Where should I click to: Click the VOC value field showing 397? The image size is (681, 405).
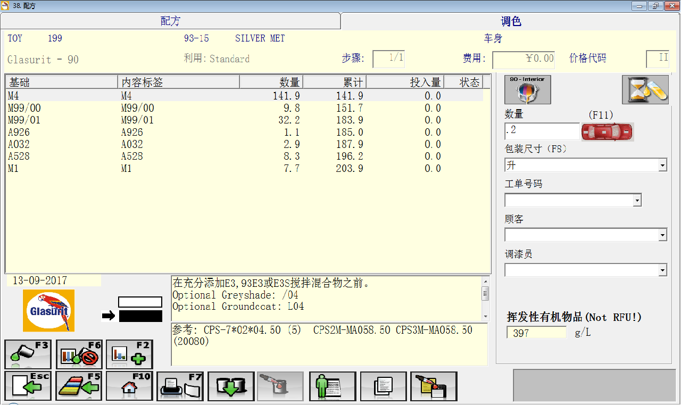point(537,333)
